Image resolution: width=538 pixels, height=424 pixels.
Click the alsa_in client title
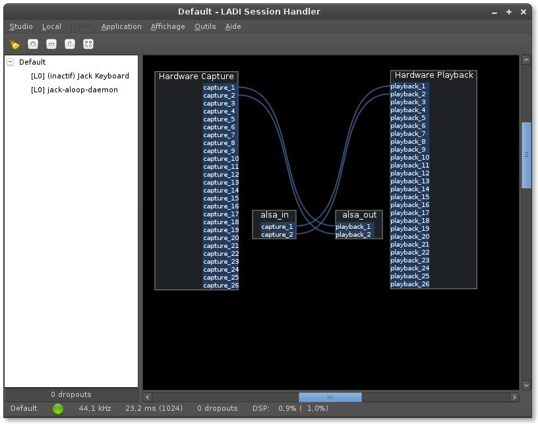(274, 215)
